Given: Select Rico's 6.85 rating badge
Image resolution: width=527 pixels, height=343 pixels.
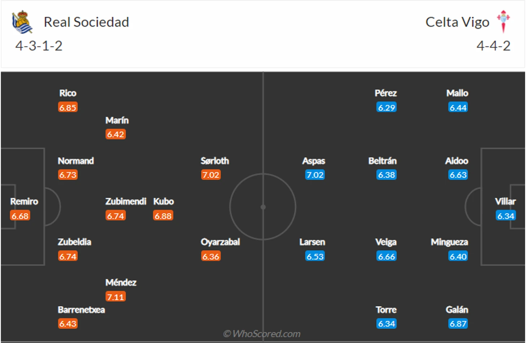Looking at the screenshot, I should pos(68,107).
